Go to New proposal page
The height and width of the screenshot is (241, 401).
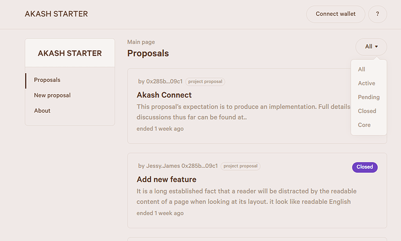point(52,95)
